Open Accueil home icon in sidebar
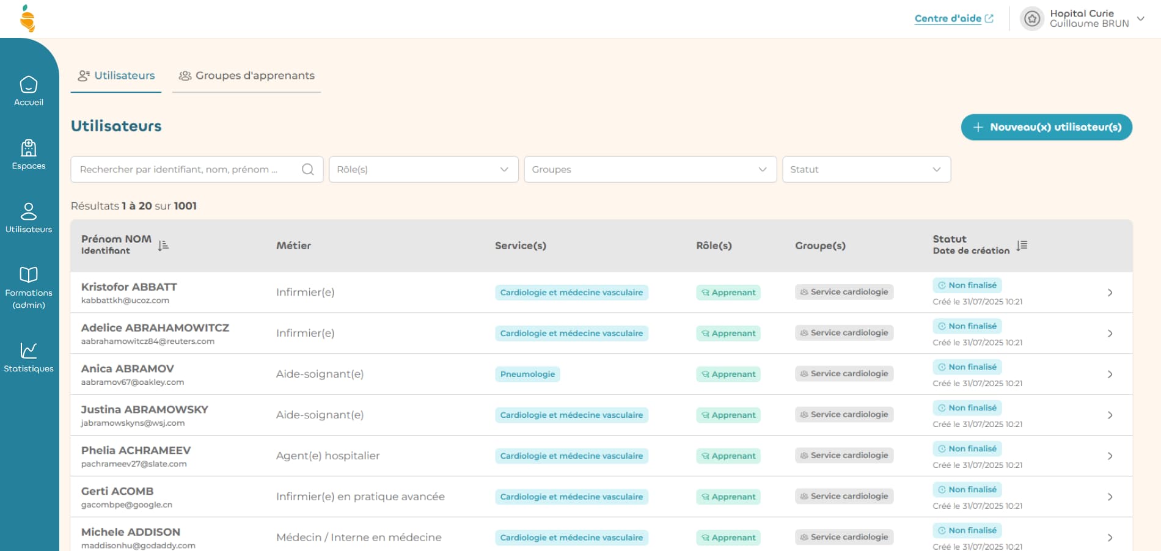1161x551 pixels. (x=29, y=85)
